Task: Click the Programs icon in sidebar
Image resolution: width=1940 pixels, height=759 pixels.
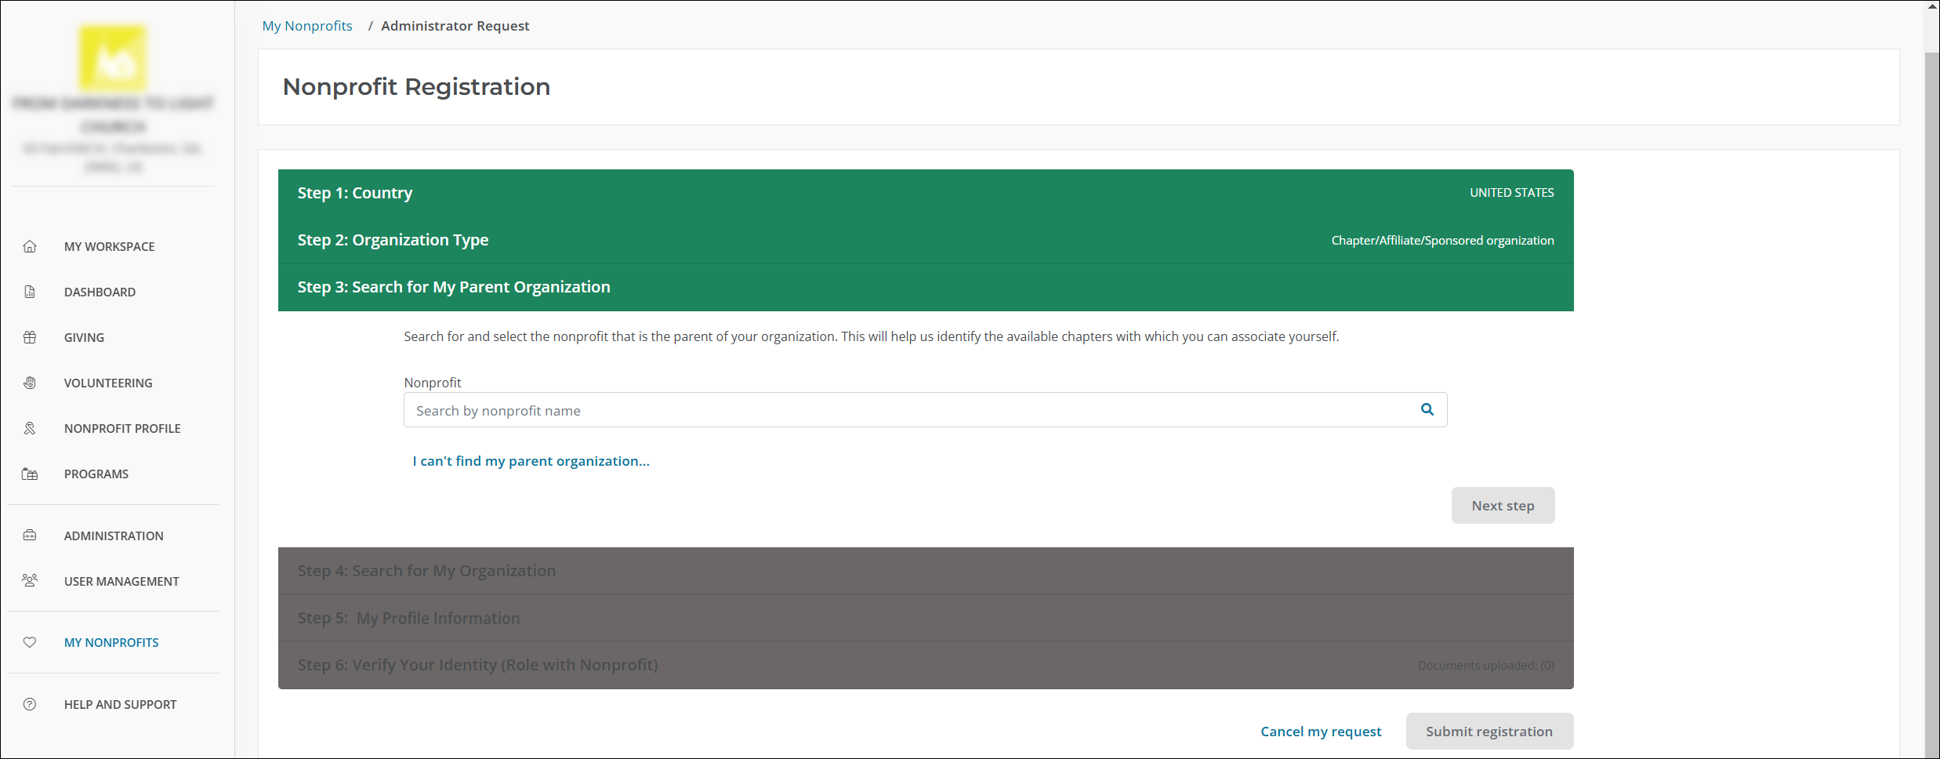Action: [x=30, y=474]
